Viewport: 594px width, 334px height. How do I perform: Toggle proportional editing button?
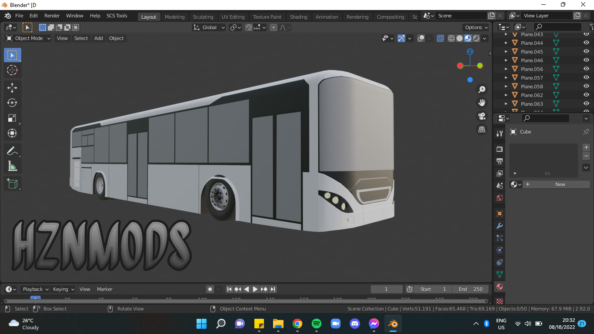coord(274,27)
